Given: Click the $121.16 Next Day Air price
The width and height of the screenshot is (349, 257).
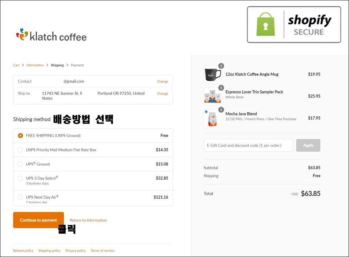Looking at the screenshot, I should click(x=161, y=197).
